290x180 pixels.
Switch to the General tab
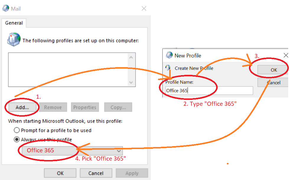[x=14, y=23]
